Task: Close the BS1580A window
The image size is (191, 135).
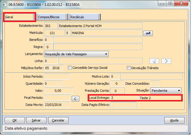Action: (x=181, y=4)
